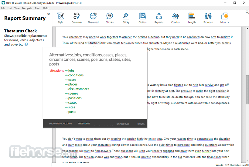Open the Tools menu
Screen dimensions: 249x167
[37, 8]
